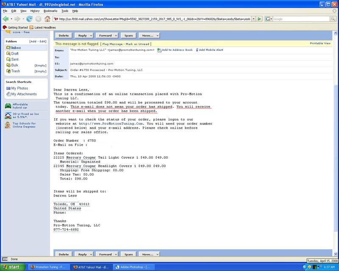Expand the Forward dropdown arrow above the message
339x271 pixels.
pyautogui.click(x=116, y=36)
